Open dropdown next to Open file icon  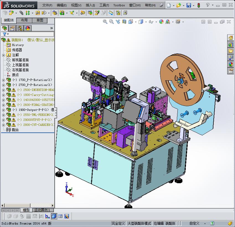pos(184,6)
